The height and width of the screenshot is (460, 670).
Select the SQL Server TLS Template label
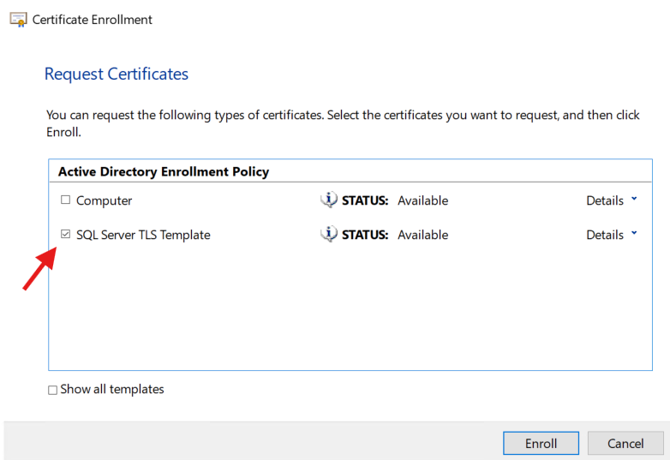coord(143,235)
